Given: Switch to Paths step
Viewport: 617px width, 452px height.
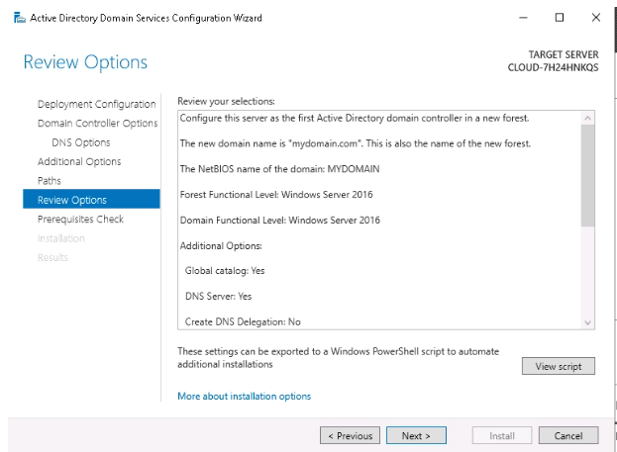Looking at the screenshot, I should pos(50,181).
